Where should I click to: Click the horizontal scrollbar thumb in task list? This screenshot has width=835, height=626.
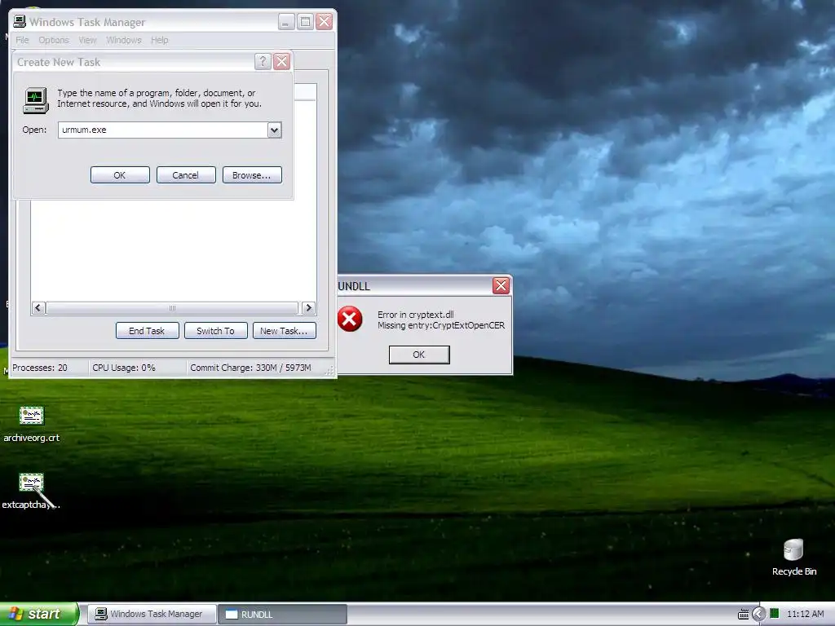pyautogui.click(x=172, y=307)
